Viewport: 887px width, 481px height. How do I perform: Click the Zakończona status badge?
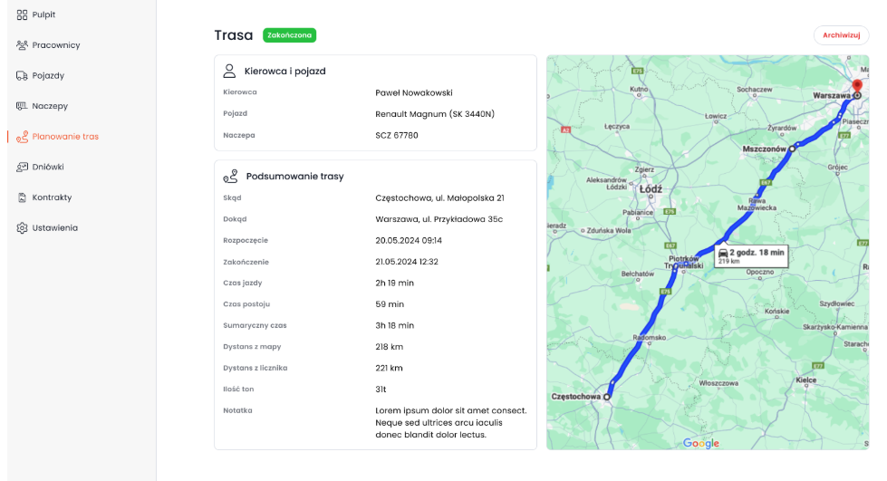pos(289,35)
